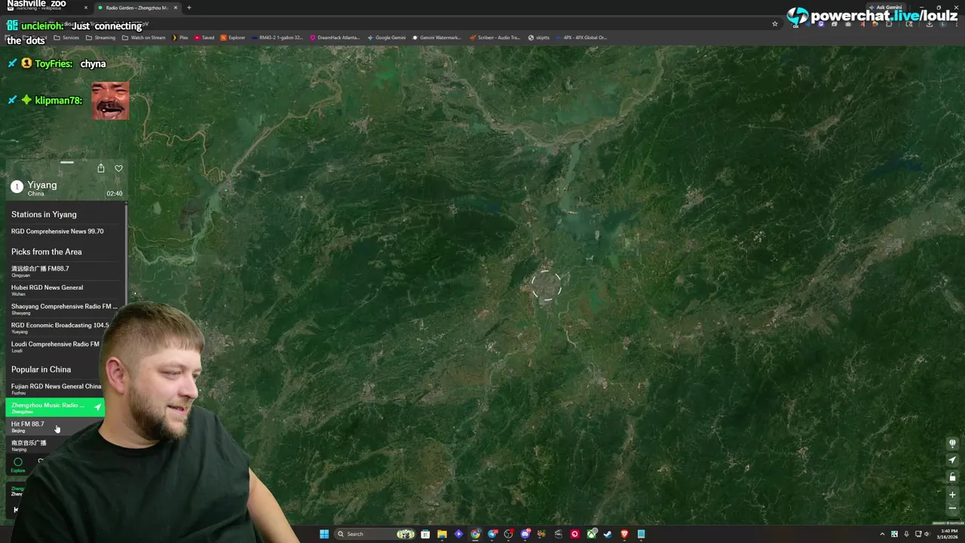The height and width of the screenshot is (543, 965).
Task: Click the taskbar Search box
Action: coord(375,534)
